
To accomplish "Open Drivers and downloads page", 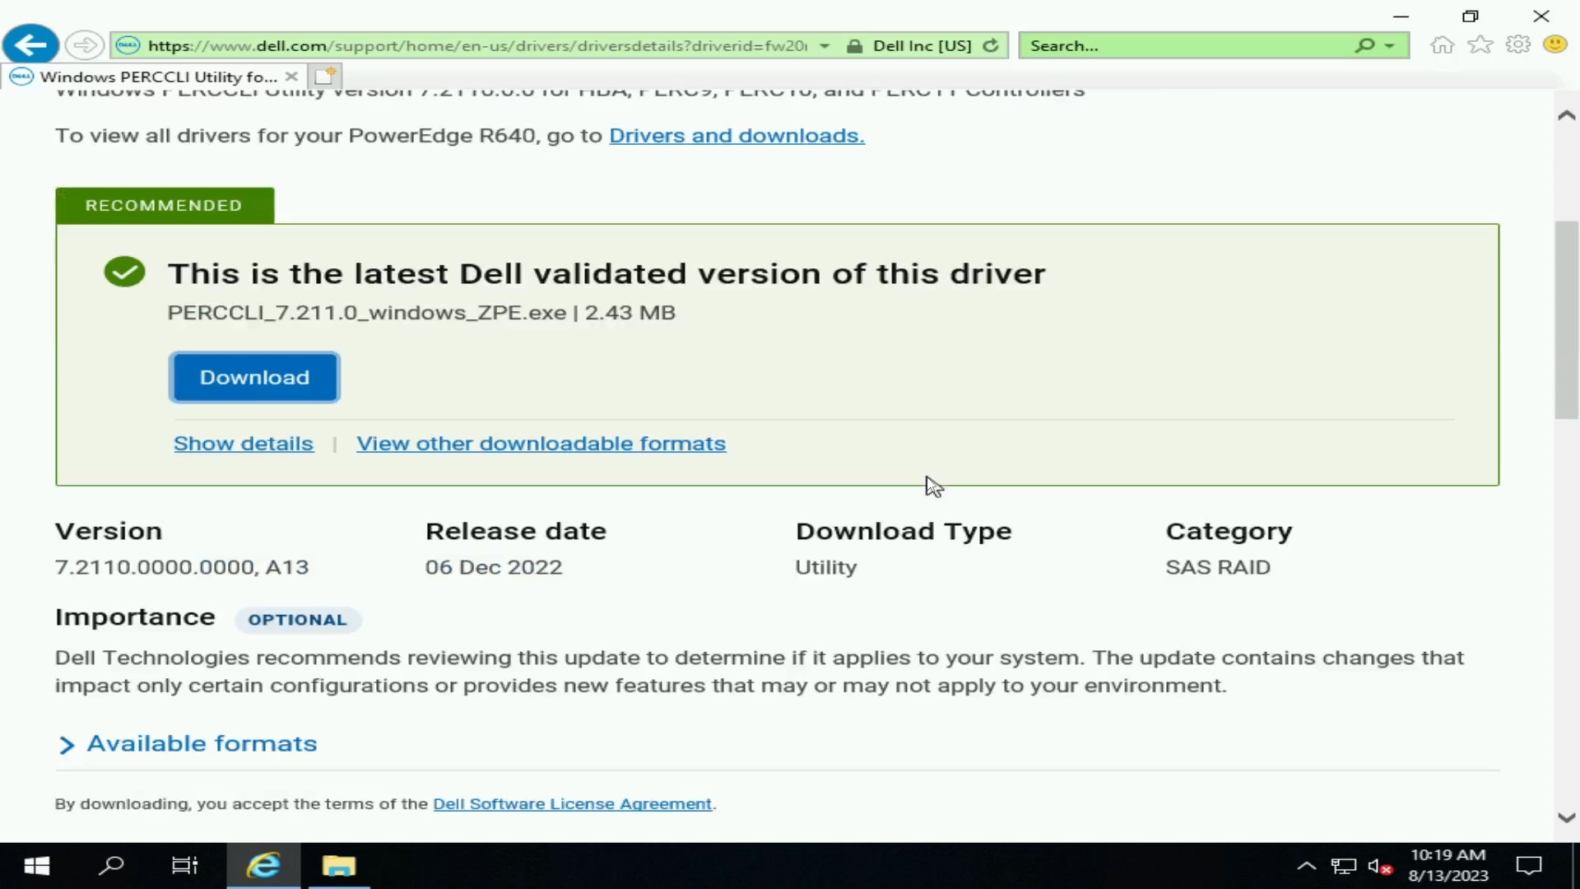I will coord(735,133).
